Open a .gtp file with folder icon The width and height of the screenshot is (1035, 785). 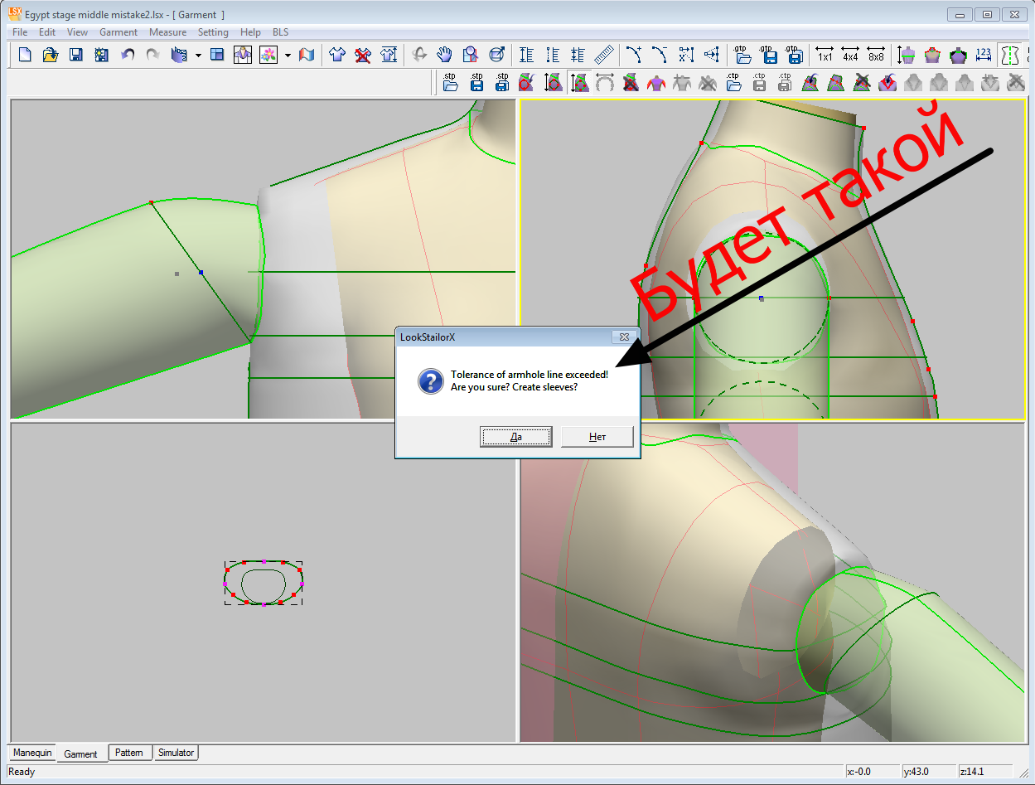click(x=743, y=55)
